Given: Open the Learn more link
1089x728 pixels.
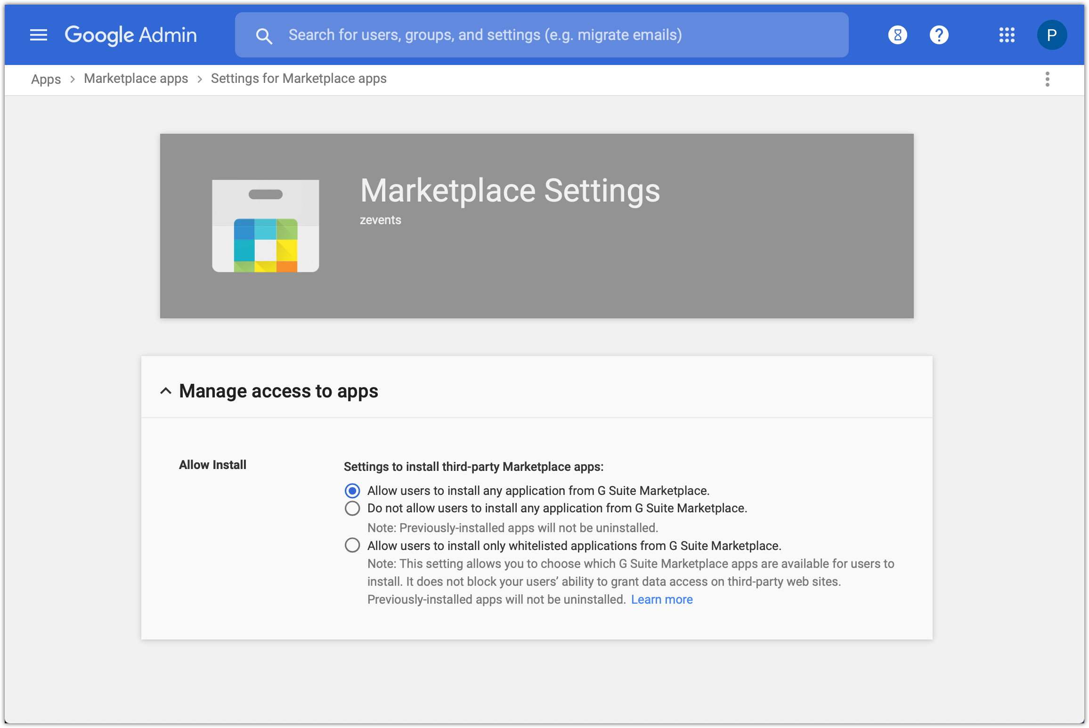Looking at the screenshot, I should click(x=662, y=599).
